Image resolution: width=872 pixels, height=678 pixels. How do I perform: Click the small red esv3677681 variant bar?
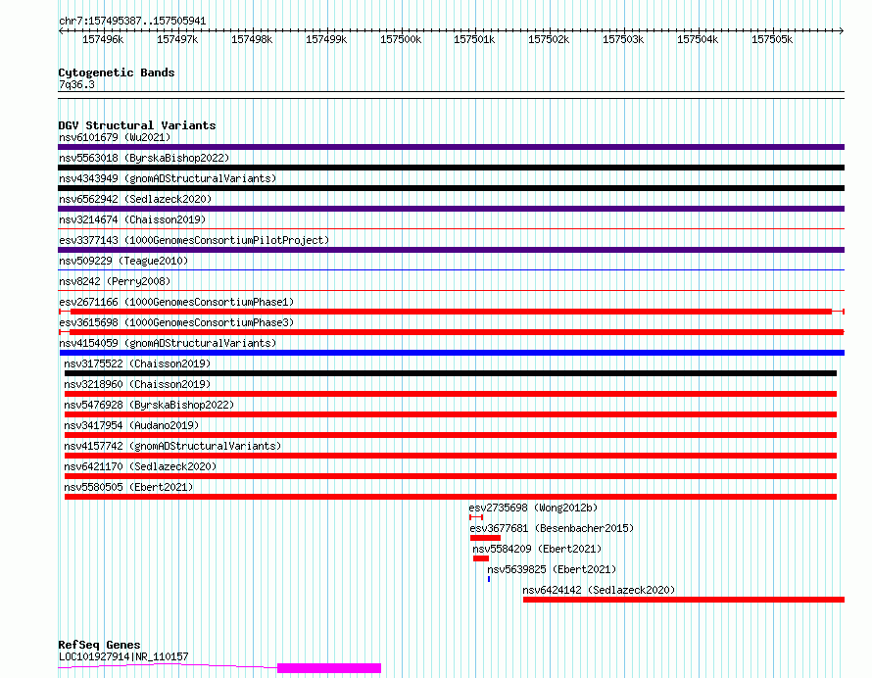point(485,538)
